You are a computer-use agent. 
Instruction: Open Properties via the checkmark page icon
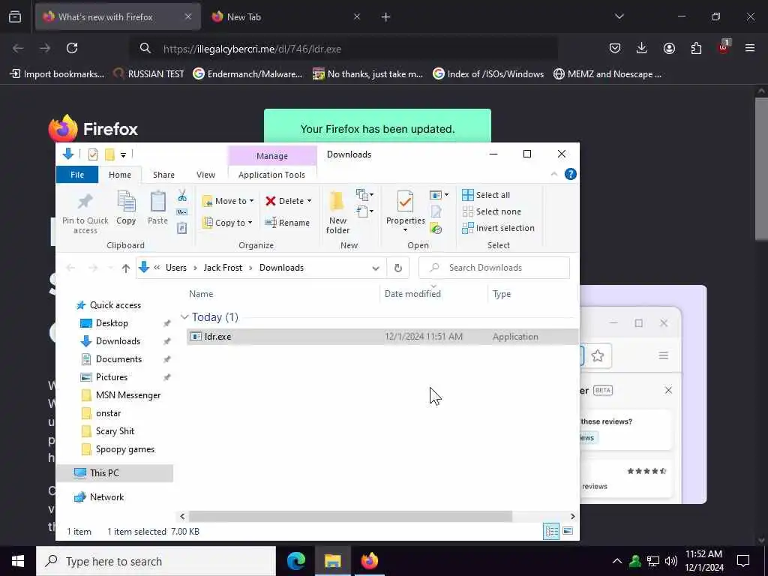pyautogui.click(x=406, y=202)
